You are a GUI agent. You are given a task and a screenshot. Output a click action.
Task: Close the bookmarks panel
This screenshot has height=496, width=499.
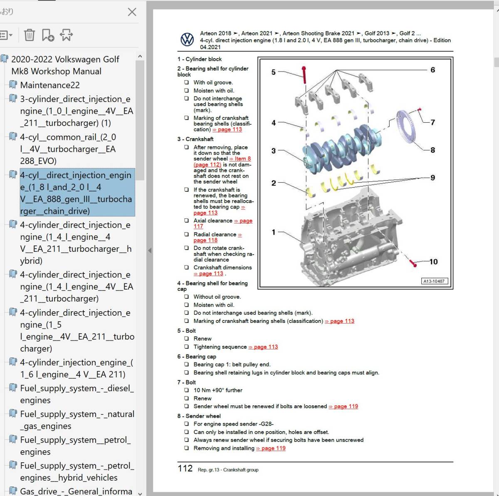tap(132, 12)
